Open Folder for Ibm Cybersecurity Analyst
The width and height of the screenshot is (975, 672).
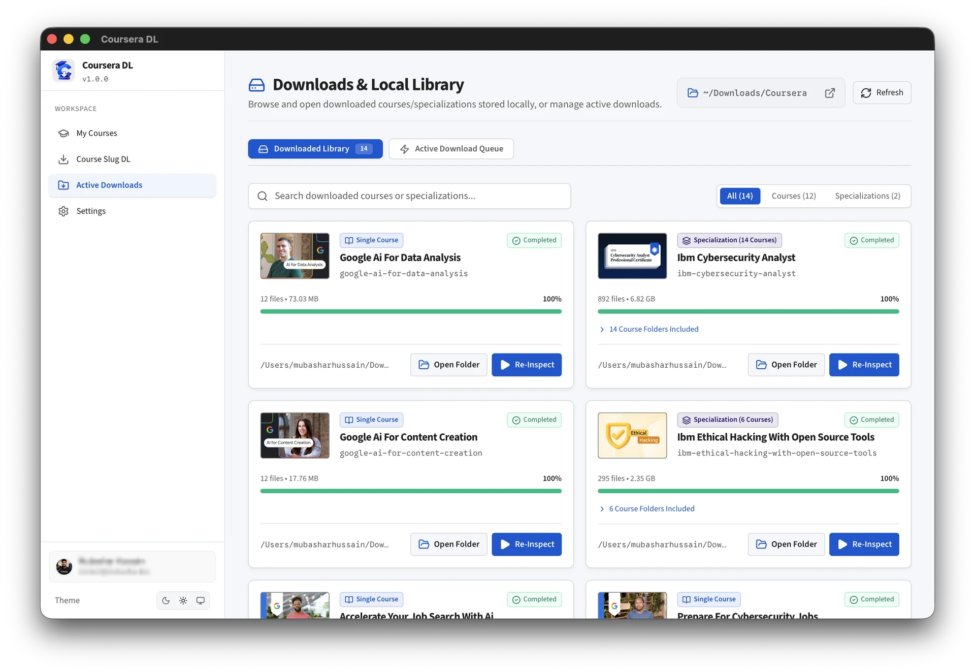click(786, 365)
